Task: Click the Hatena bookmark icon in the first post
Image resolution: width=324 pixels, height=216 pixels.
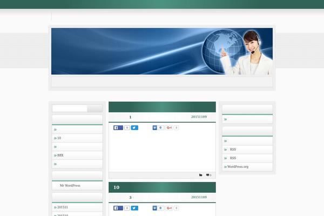Action: tap(155, 128)
